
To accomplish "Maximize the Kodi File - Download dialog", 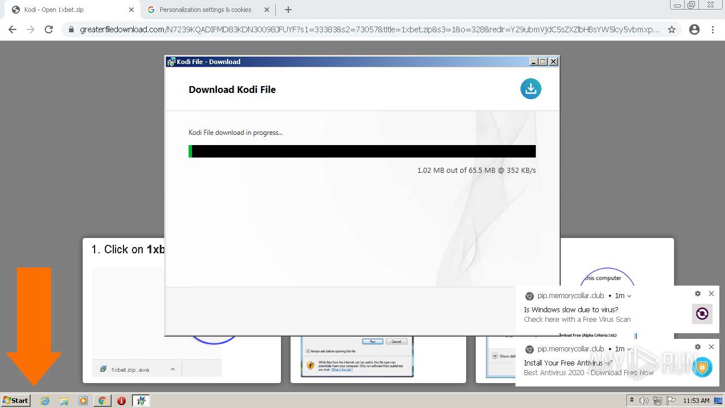I will tap(543, 62).
